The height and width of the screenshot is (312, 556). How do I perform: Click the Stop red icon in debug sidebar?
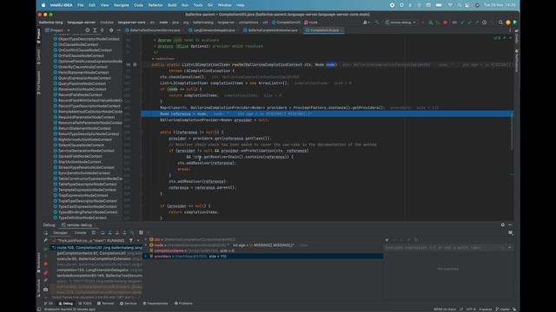click(x=45, y=263)
